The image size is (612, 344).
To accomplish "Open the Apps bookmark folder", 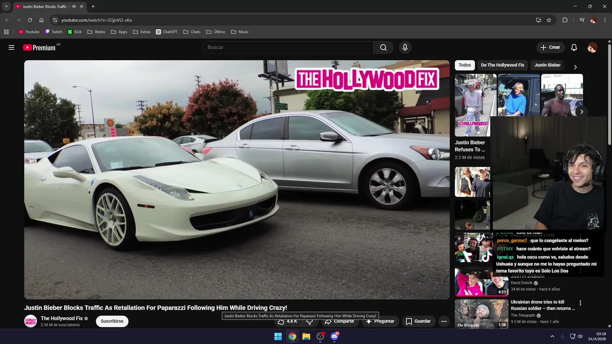I will [x=119, y=32].
